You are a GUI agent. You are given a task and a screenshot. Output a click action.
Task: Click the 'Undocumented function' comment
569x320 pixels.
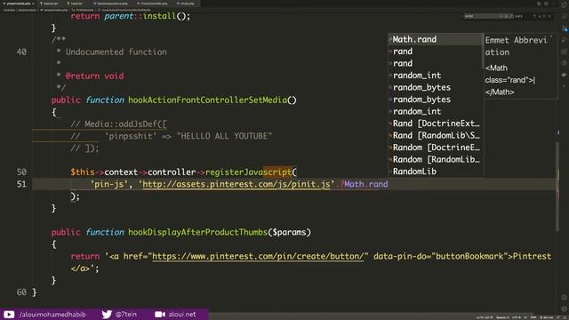(116, 52)
